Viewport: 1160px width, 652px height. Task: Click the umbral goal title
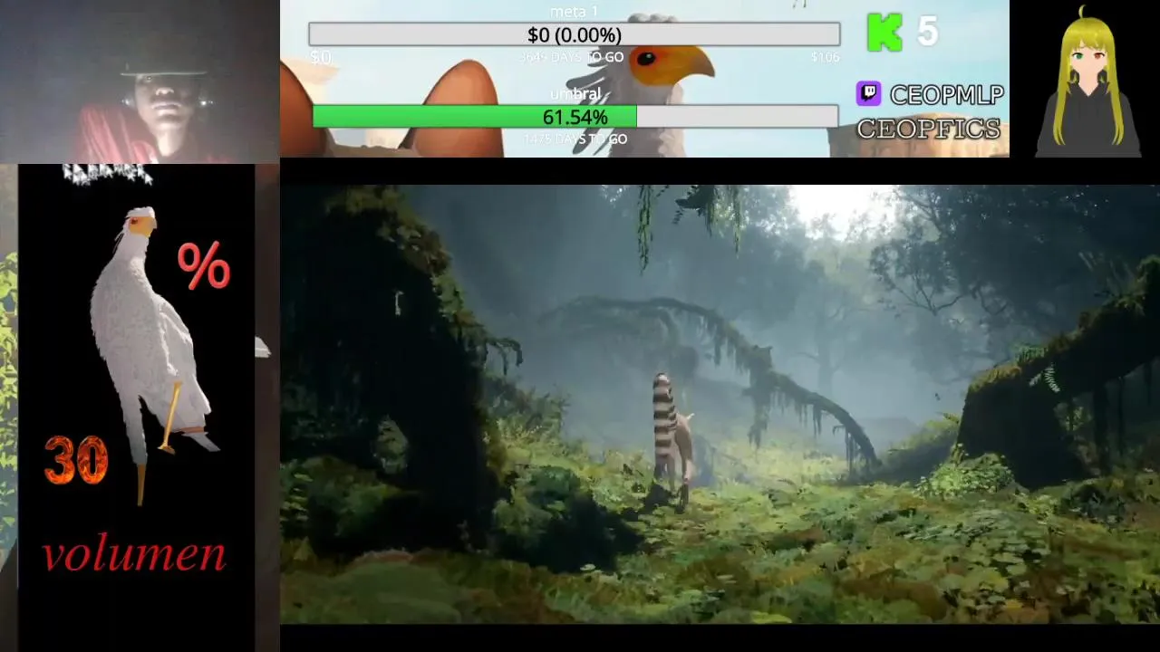575,94
